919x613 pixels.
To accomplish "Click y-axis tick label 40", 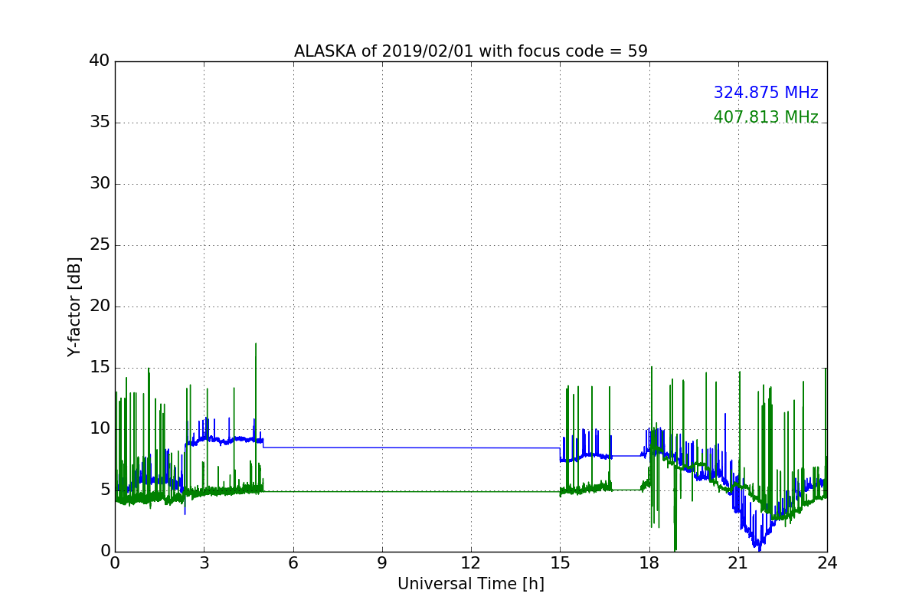I will tap(100, 61).
